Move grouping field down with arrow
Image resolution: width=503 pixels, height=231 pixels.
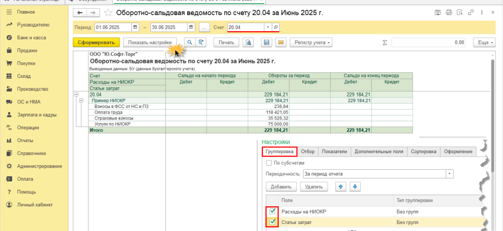click(356, 187)
